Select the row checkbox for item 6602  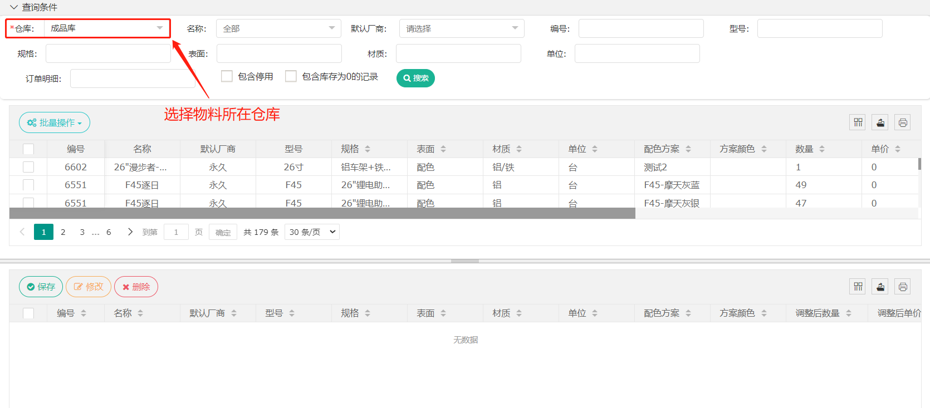28,167
